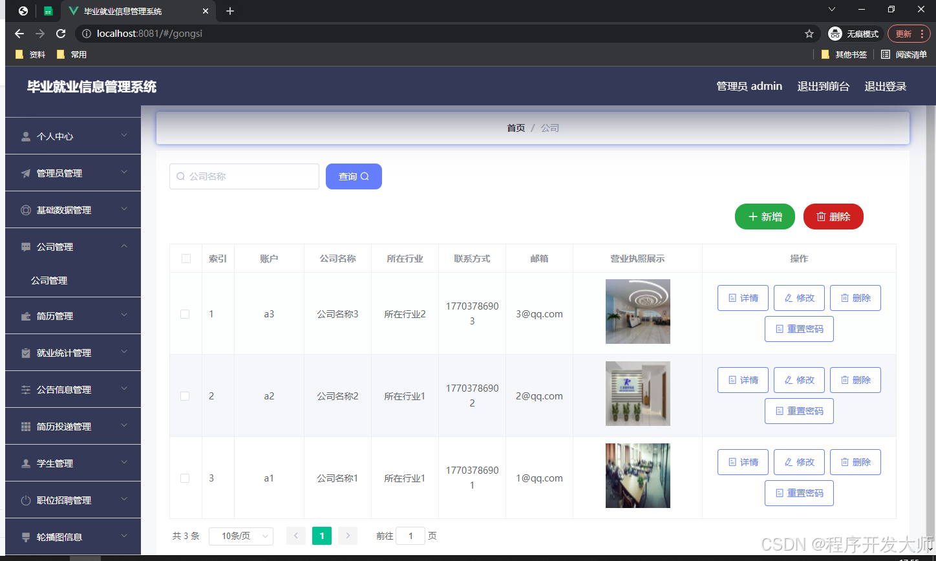The height and width of the screenshot is (561, 936).
Task: Check the checkbox for row a1
Action: 185,478
